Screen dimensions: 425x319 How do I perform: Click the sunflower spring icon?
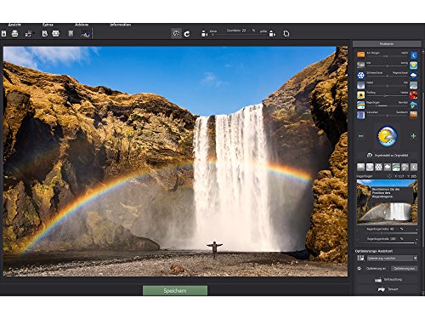360,95
